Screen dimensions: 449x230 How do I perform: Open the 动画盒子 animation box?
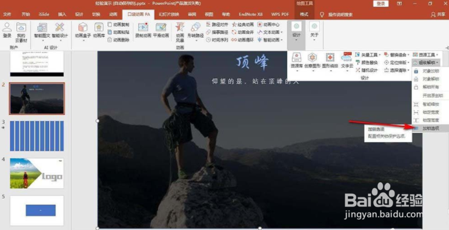point(83,32)
